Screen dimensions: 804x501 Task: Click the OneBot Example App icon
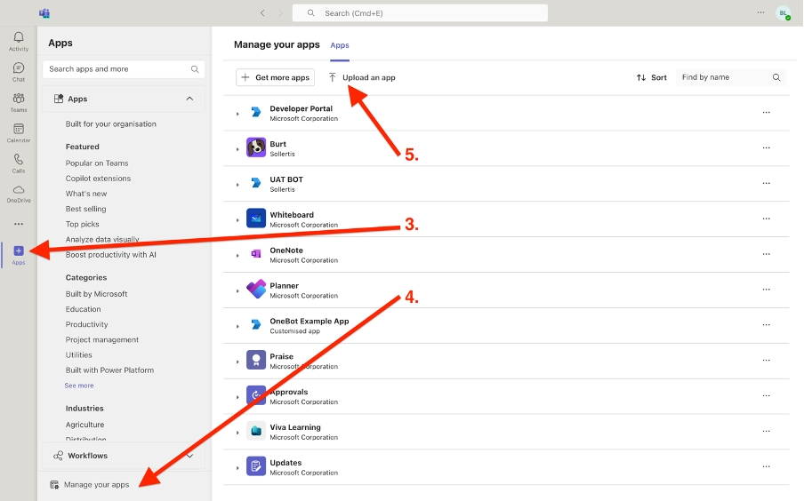pos(256,324)
